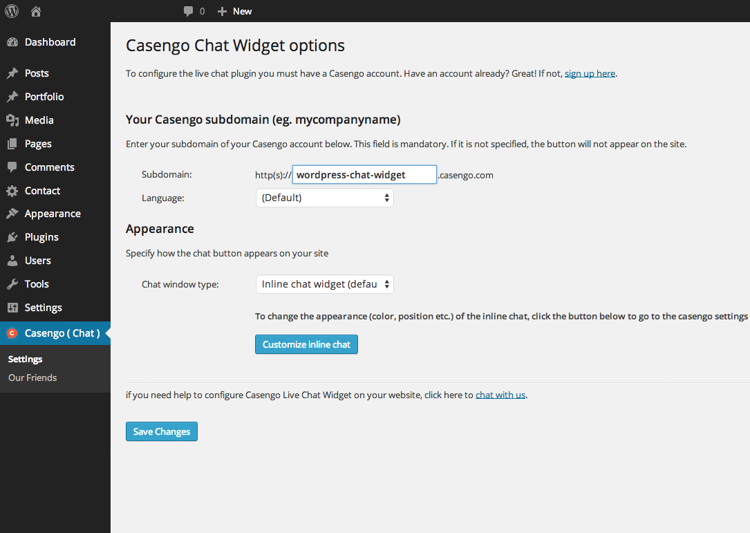Image resolution: width=750 pixels, height=533 pixels.
Task: Open Our Friends submenu item
Action: click(x=32, y=377)
